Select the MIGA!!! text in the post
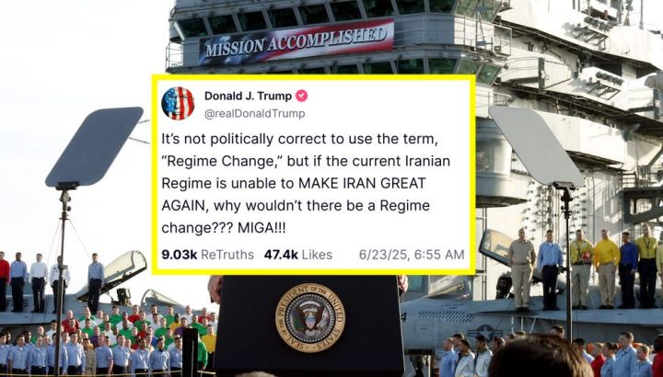 (x=262, y=228)
